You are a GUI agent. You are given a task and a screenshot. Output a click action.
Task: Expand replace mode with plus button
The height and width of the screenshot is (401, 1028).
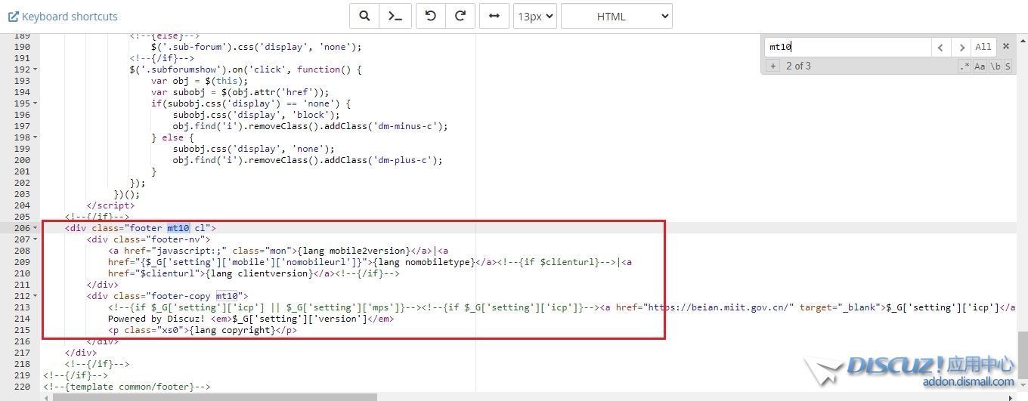point(773,66)
